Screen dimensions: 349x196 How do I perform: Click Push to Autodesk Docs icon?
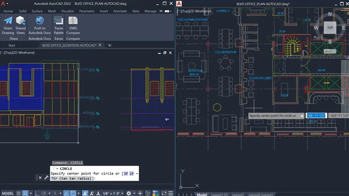40,20
